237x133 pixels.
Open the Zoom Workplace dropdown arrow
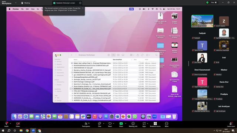click(16, 3)
